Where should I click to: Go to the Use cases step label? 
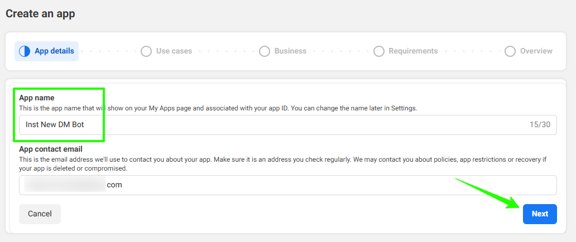(x=174, y=51)
